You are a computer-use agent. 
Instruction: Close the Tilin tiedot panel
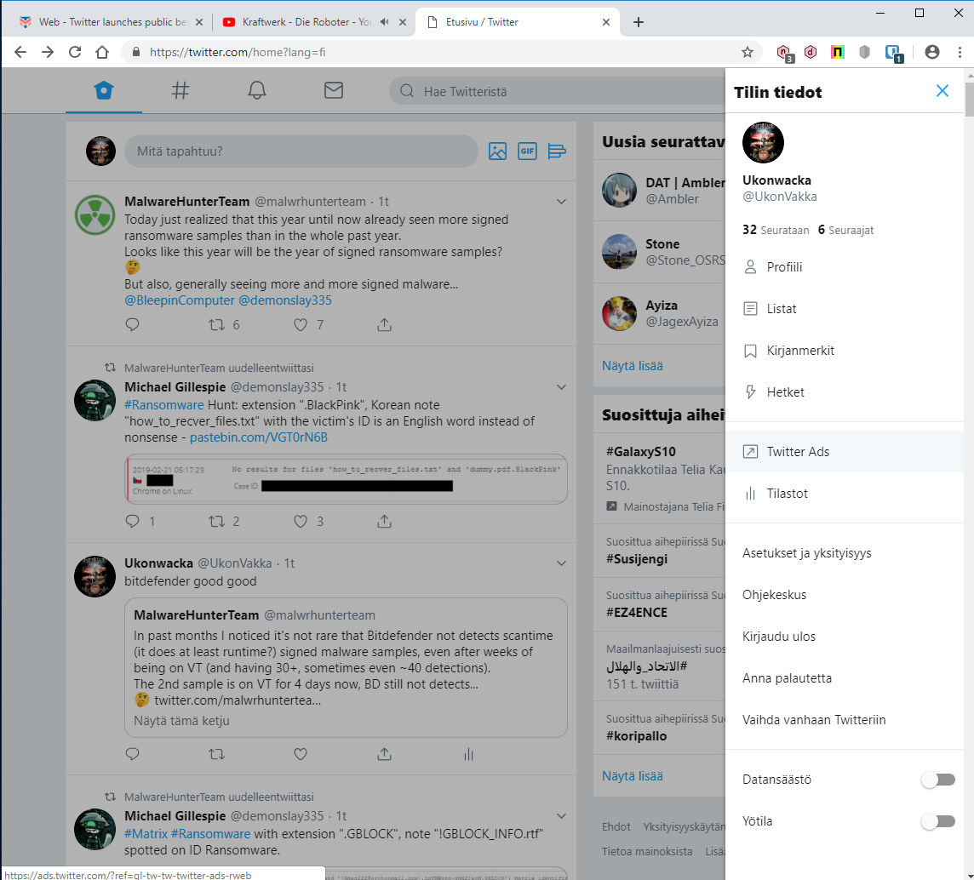(x=942, y=91)
